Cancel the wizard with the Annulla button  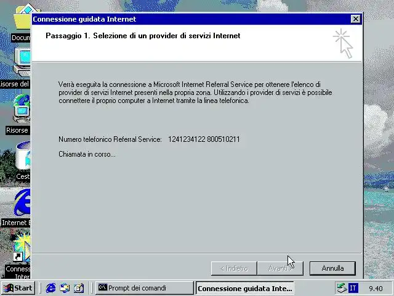pyautogui.click(x=332, y=268)
